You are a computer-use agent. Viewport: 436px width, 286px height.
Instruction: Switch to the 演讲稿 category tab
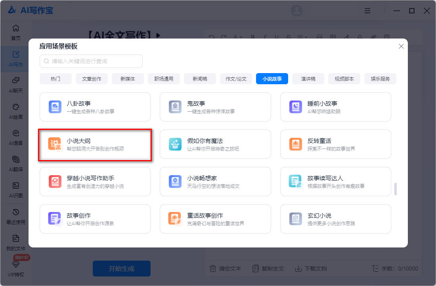(x=308, y=79)
